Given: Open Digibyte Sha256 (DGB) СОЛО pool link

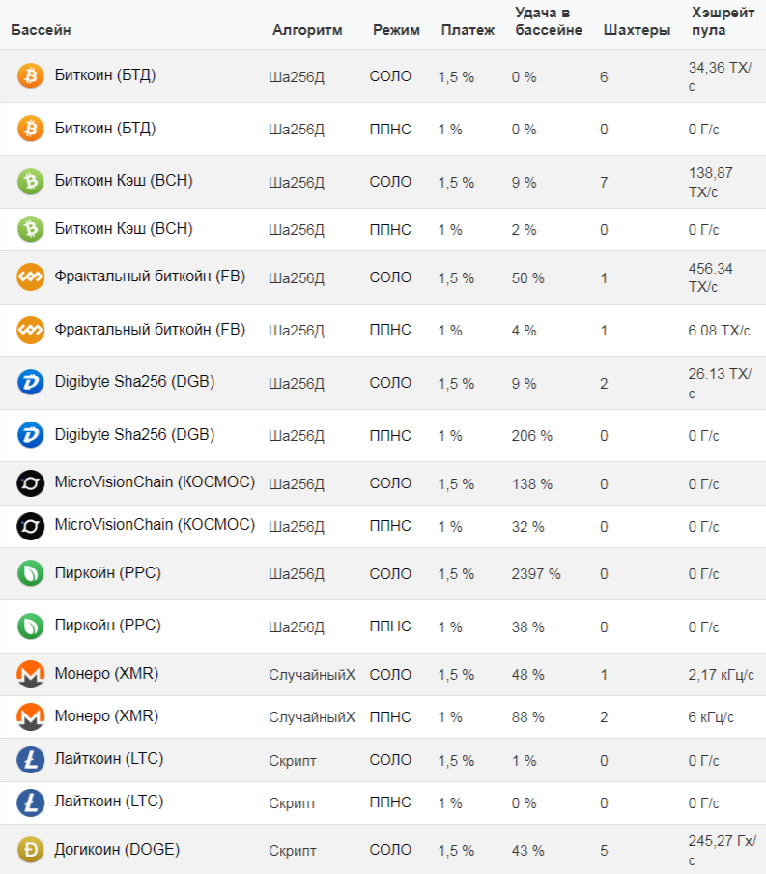Looking at the screenshot, I should [134, 382].
